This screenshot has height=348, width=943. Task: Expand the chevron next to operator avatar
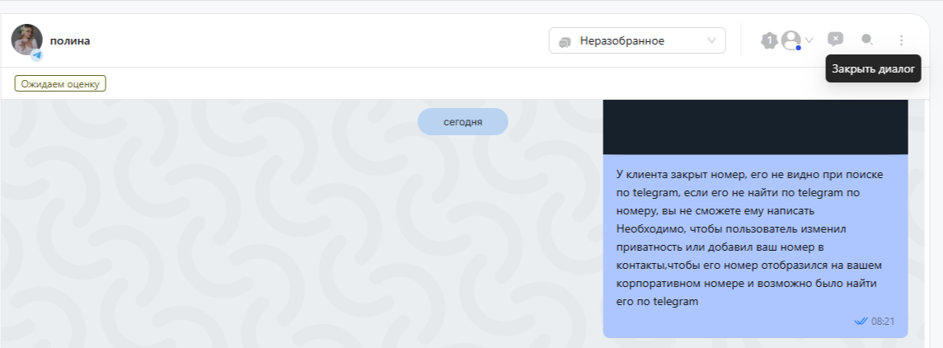(x=809, y=40)
